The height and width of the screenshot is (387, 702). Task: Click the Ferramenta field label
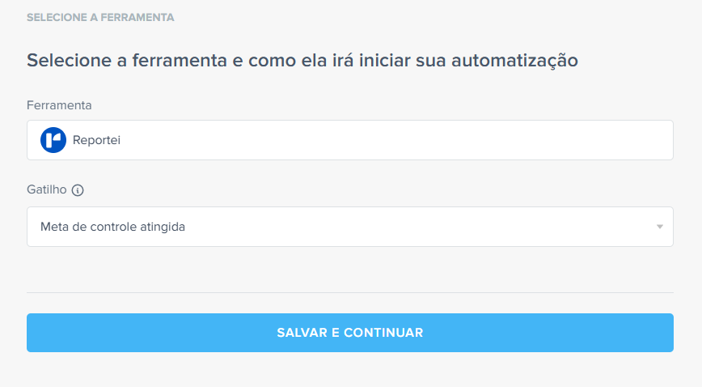coord(59,105)
